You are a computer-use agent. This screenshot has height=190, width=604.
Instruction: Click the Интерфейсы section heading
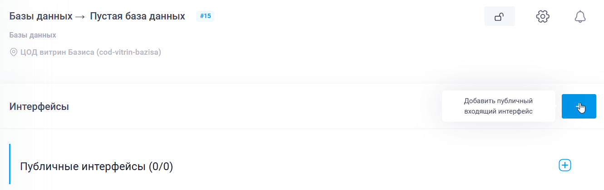pyautogui.click(x=39, y=107)
